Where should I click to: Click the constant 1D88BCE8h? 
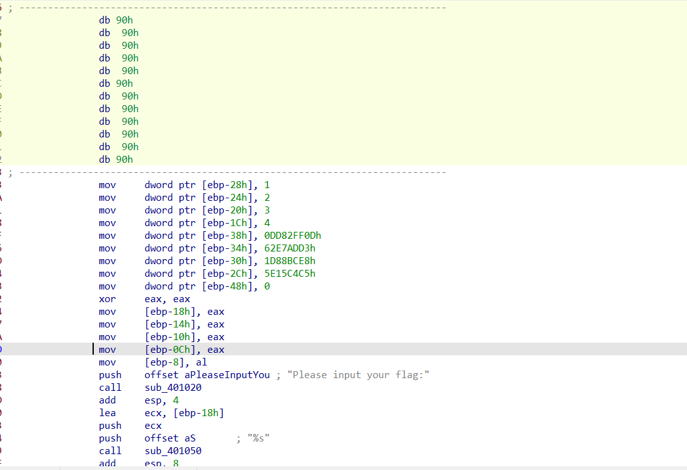290,261
